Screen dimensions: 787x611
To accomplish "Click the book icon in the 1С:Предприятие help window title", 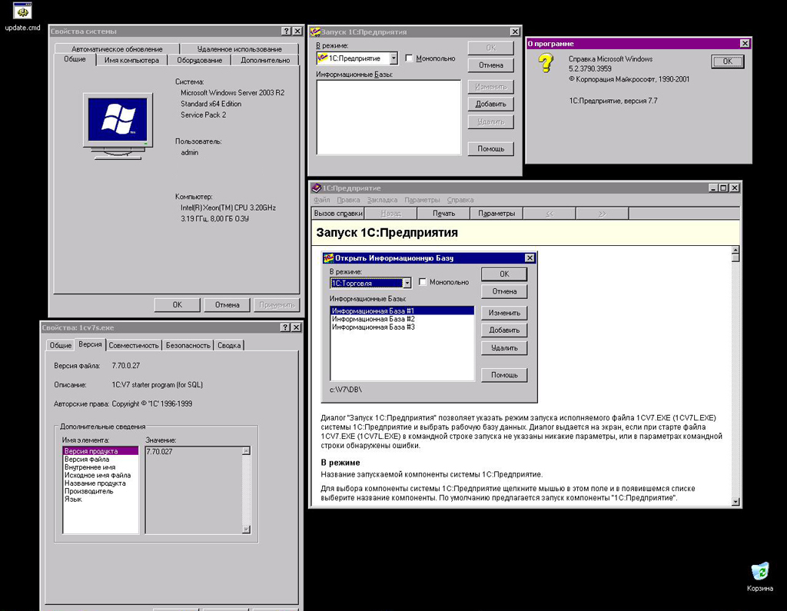I will [x=316, y=188].
